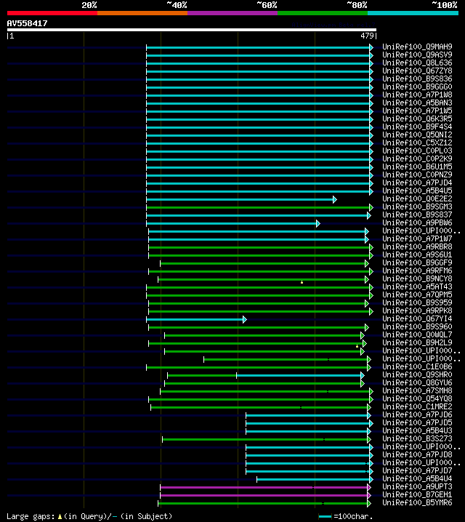Screen dimensions: 465x522
Task: Select the UniRef100_Q9ASV9 label
Action: 417,55
